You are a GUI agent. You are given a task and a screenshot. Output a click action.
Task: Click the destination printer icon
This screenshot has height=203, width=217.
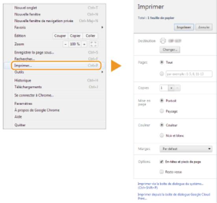163,41
